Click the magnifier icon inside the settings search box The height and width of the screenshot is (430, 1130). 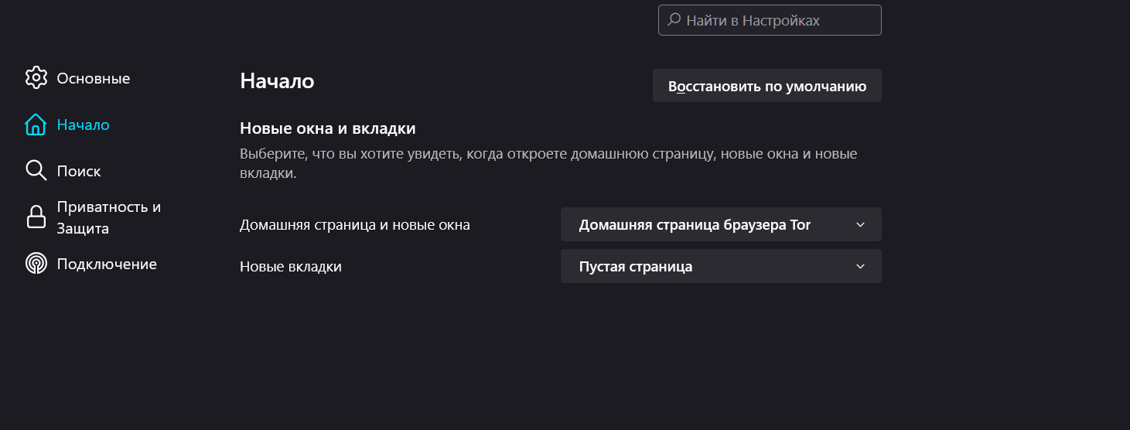[x=674, y=20]
